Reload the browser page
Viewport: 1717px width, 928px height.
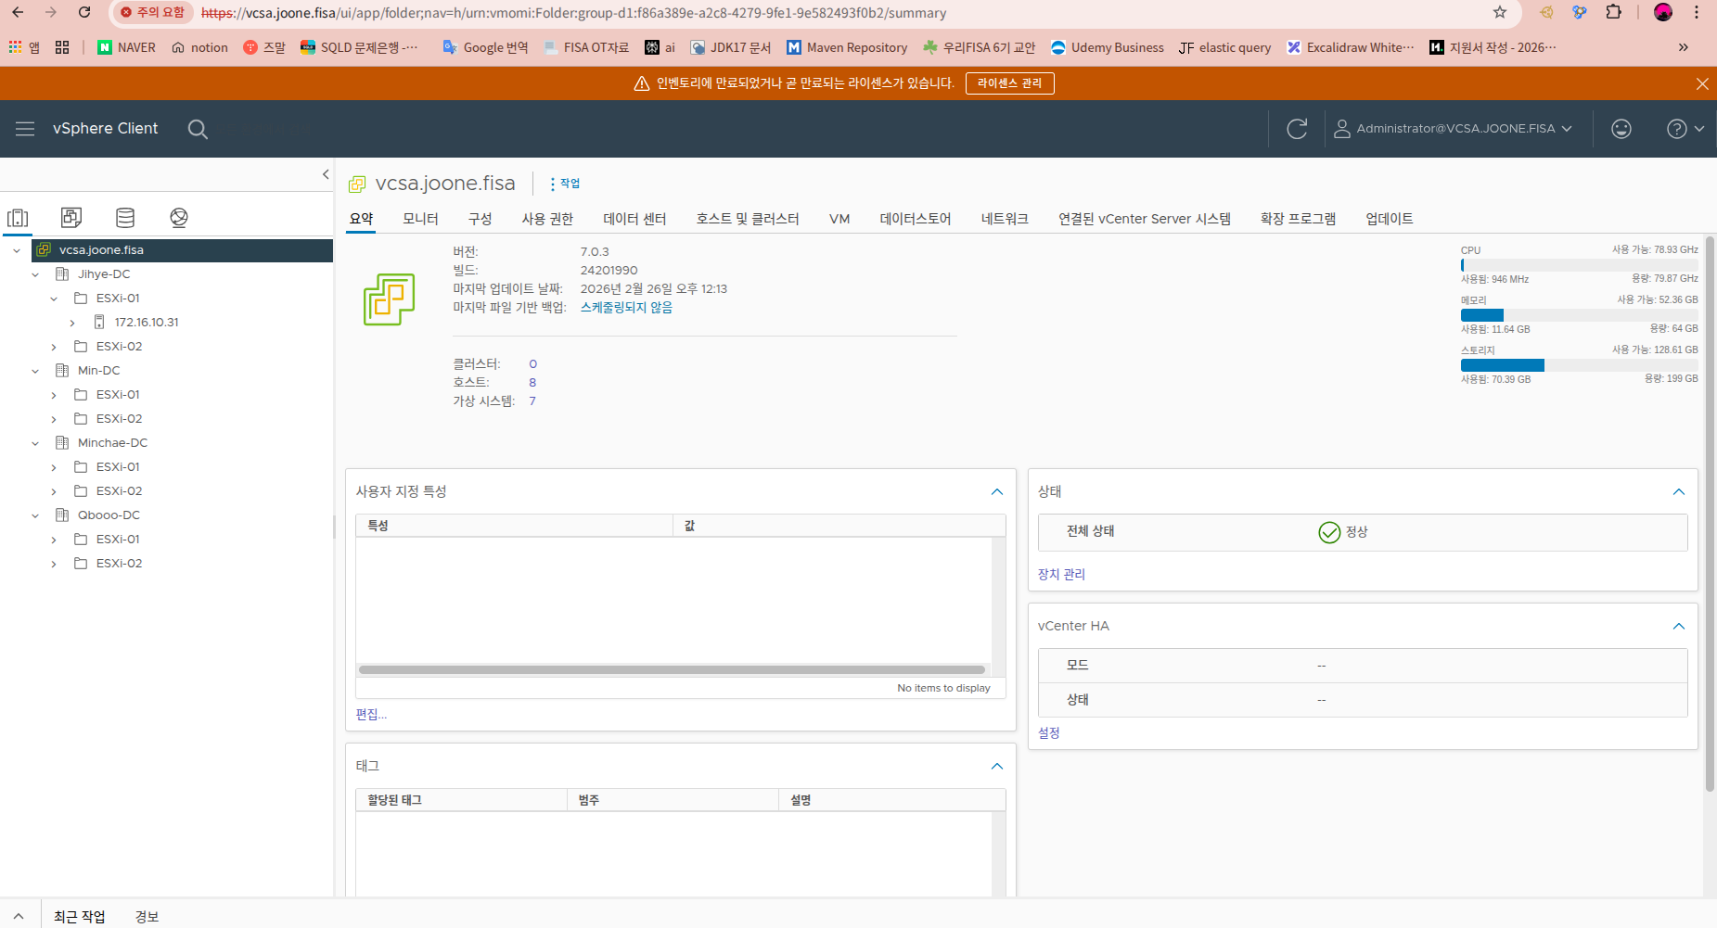pos(84,13)
